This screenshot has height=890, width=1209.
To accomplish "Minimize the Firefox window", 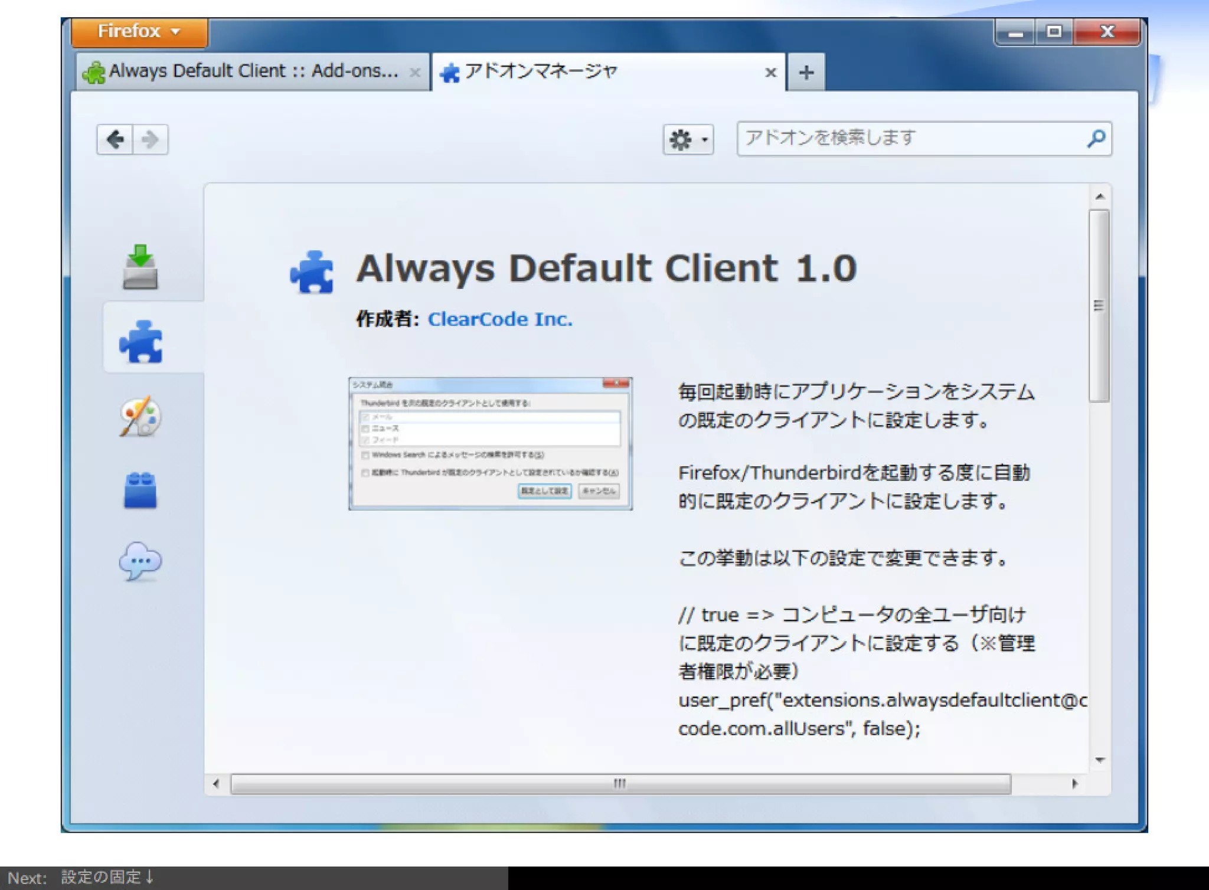I will 1015,32.
